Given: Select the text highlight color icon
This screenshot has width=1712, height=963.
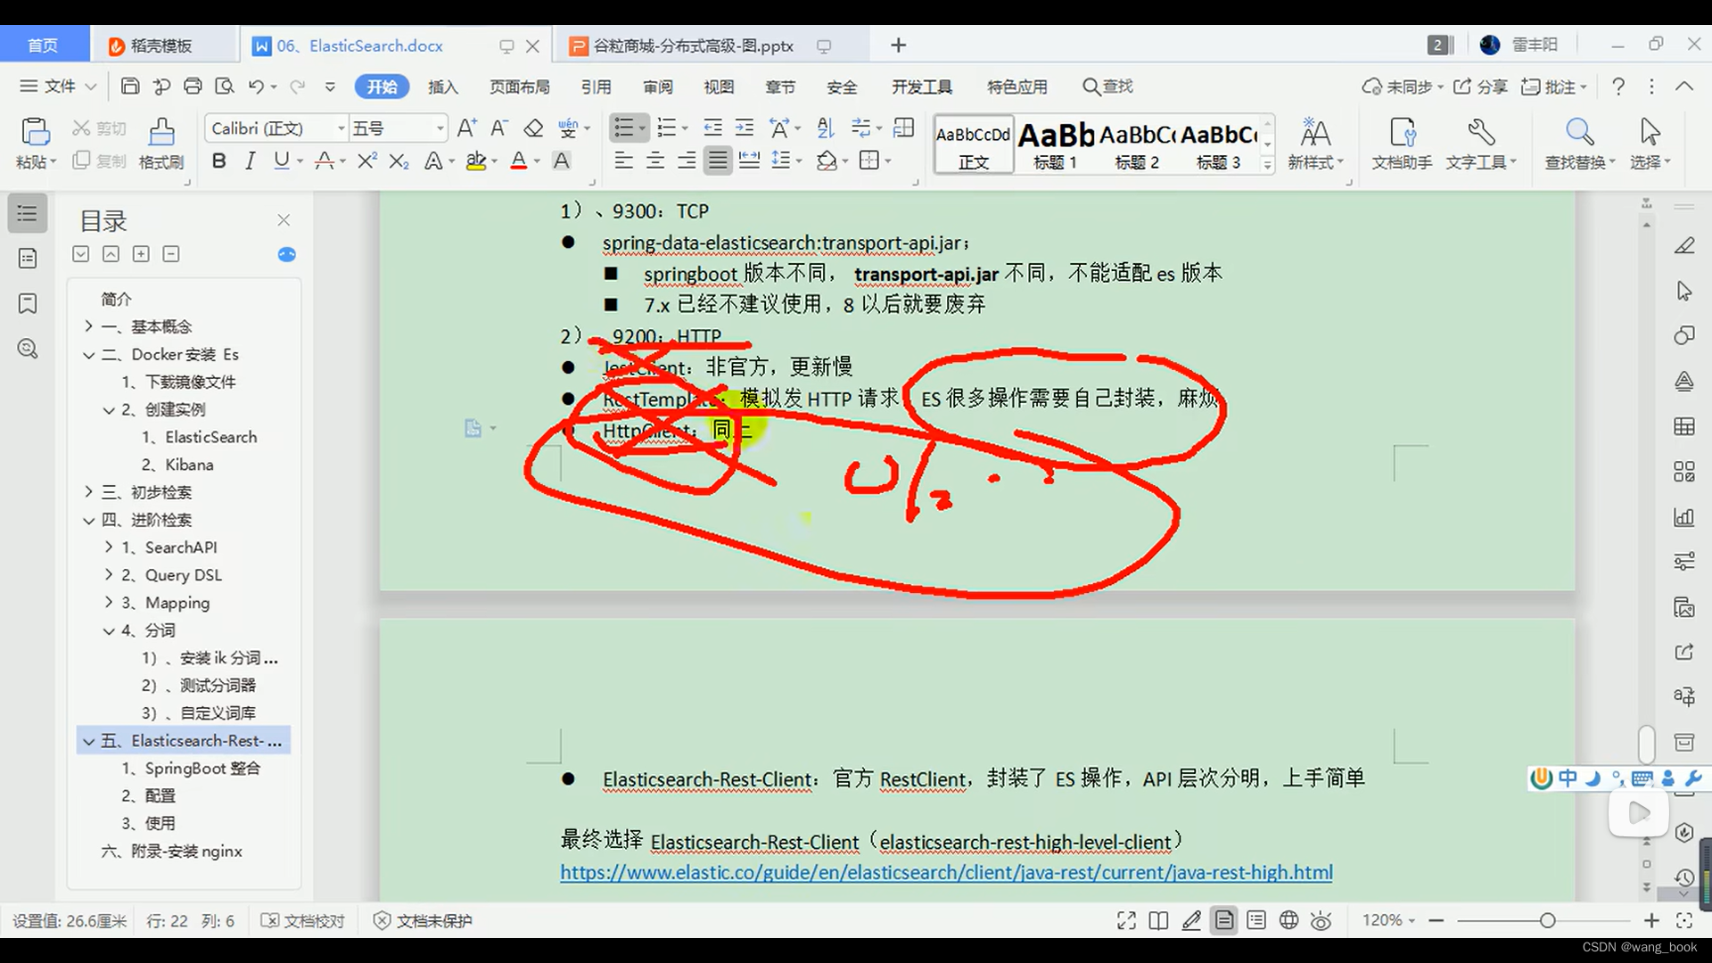Looking at the screenshot, I should (x=476, y=161).
